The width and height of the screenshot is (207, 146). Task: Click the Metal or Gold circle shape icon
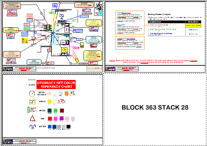(x=32, y=94)
